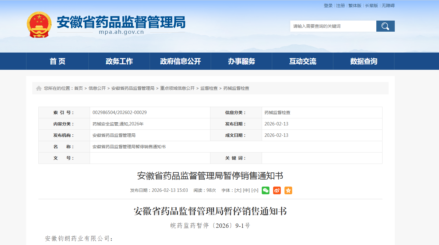Open 监督检查 breadcrumb link

coord(209,88)
